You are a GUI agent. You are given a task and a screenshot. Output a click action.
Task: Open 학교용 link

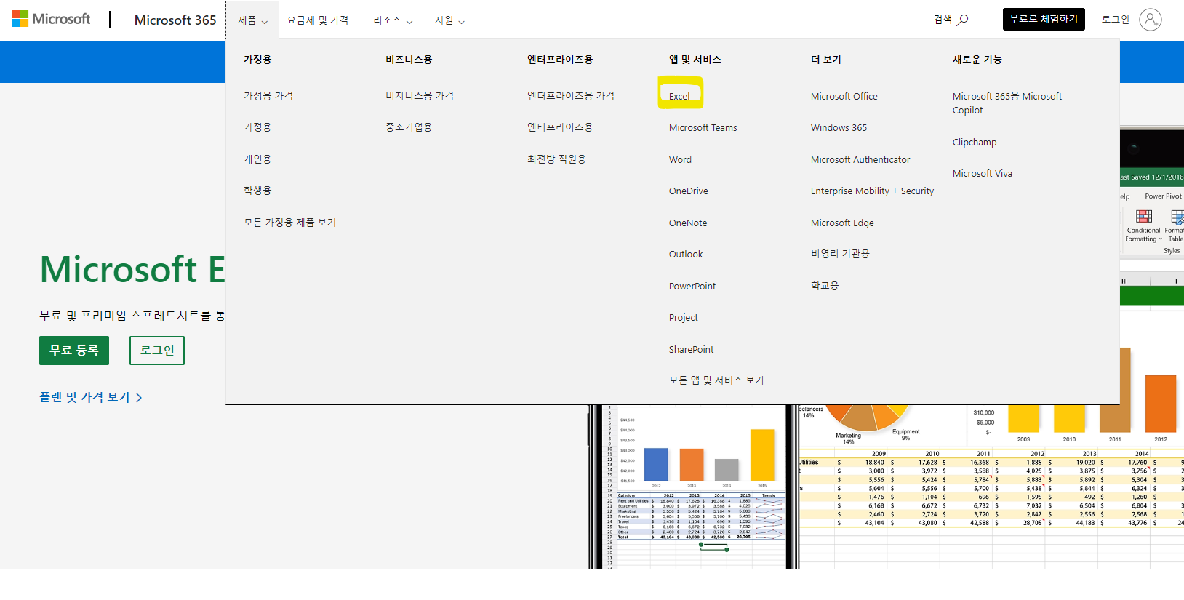[825, 286]
